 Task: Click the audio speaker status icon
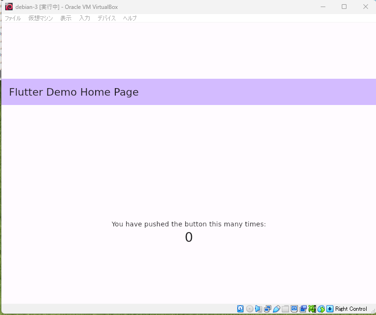(x=258, y=308)
